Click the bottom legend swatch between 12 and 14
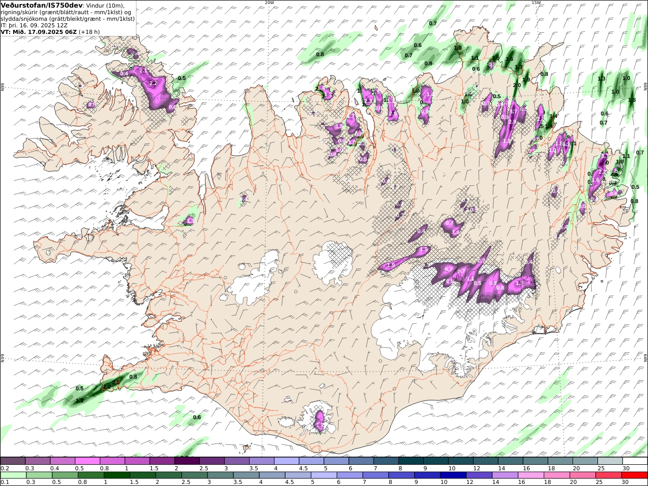 (x=478, y=475)
